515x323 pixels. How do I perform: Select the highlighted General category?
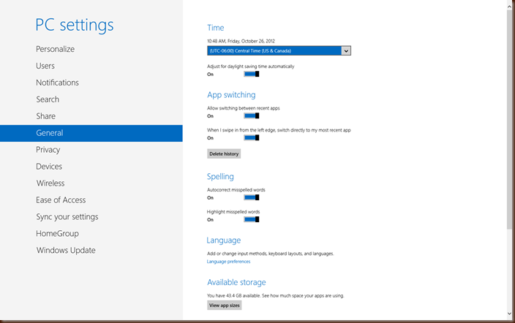tap(91, 133)
